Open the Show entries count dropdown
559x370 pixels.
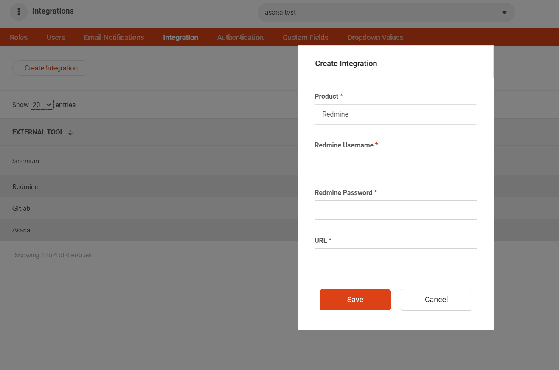[x=42, y=105]
